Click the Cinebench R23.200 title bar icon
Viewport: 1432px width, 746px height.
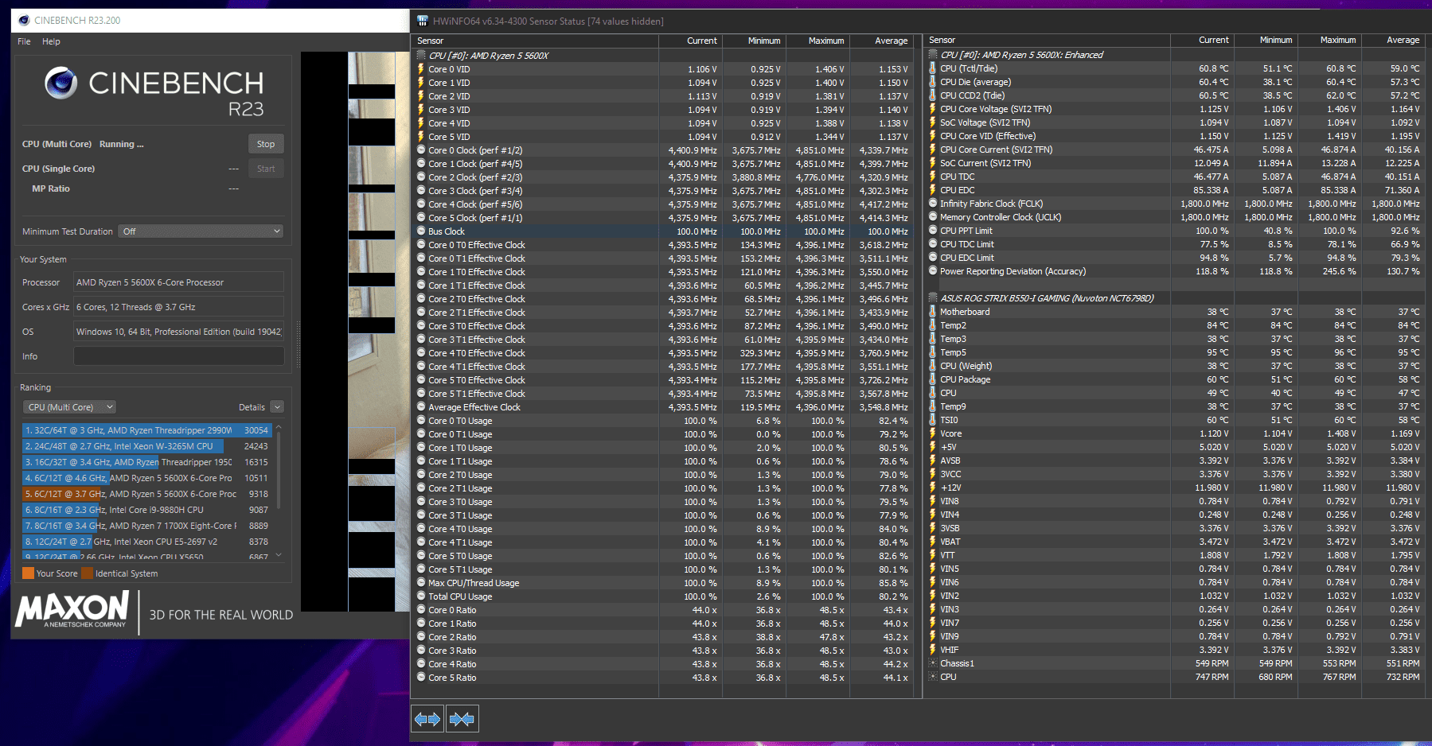(23, 20)
